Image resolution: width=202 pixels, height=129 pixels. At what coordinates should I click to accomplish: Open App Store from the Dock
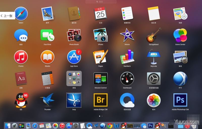69,125
